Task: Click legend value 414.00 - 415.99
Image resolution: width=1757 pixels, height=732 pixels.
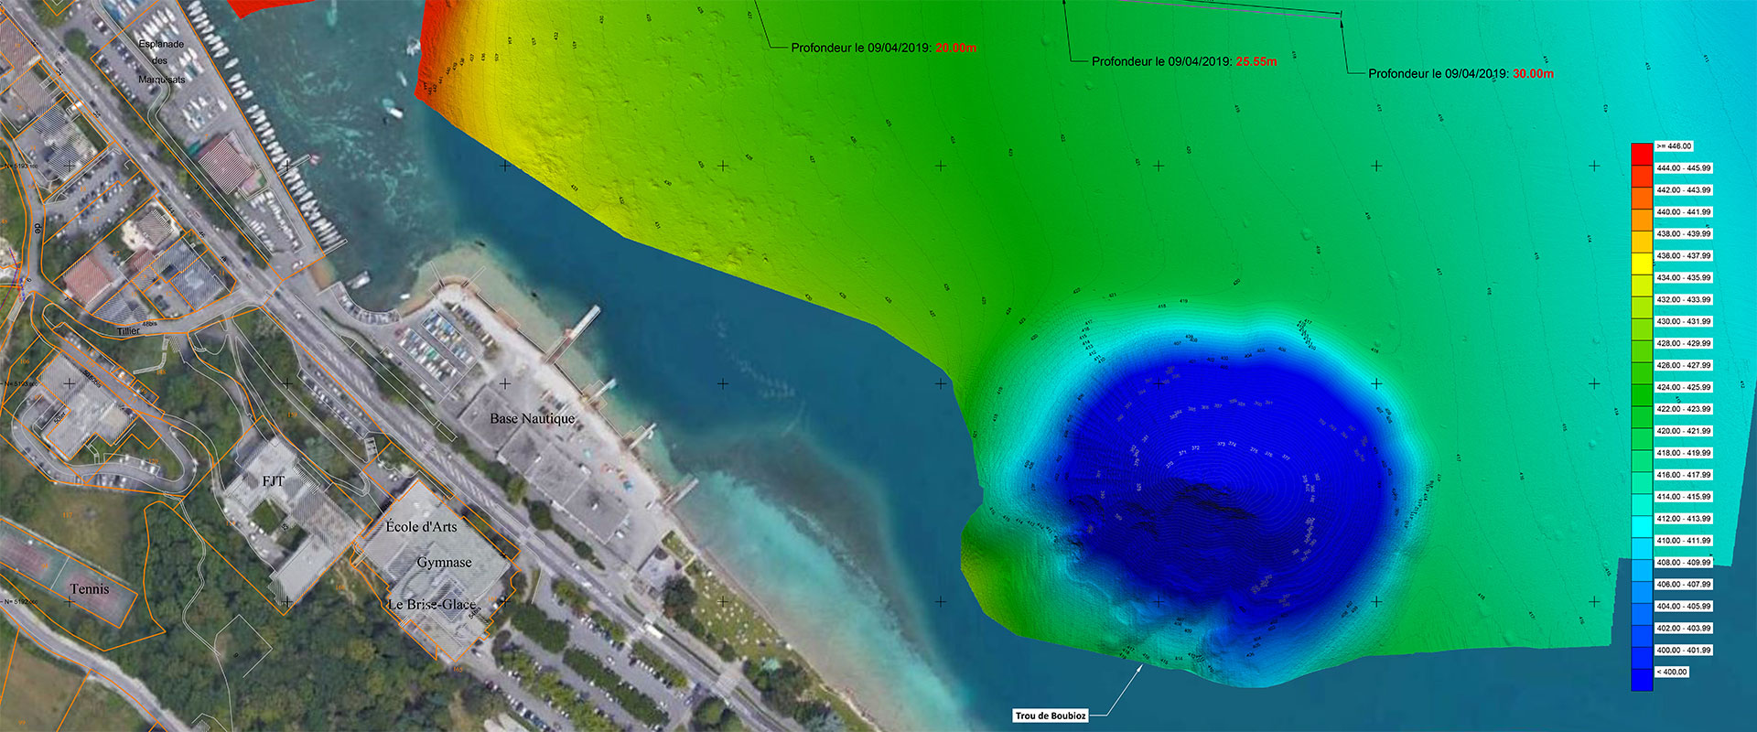Action: coord(1683,497)
